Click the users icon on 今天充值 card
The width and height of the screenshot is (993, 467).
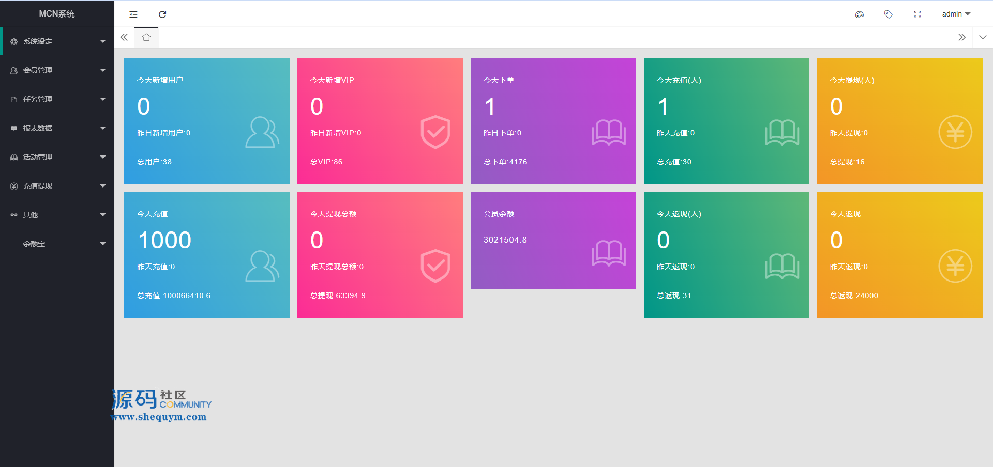(262, 266)
